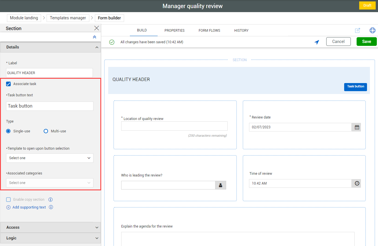Open the person picker for review leader
Image resolution: width=378 pixels, height=246 pixels.
(x=220, y=185)
